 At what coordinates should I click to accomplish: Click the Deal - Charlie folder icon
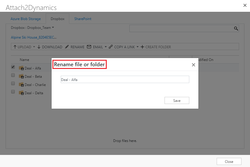pyautogui.click(x=21, y=85)
